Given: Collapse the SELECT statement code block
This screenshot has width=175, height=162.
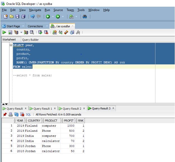Looking at the screenshot, I should (x=11, y=45).
